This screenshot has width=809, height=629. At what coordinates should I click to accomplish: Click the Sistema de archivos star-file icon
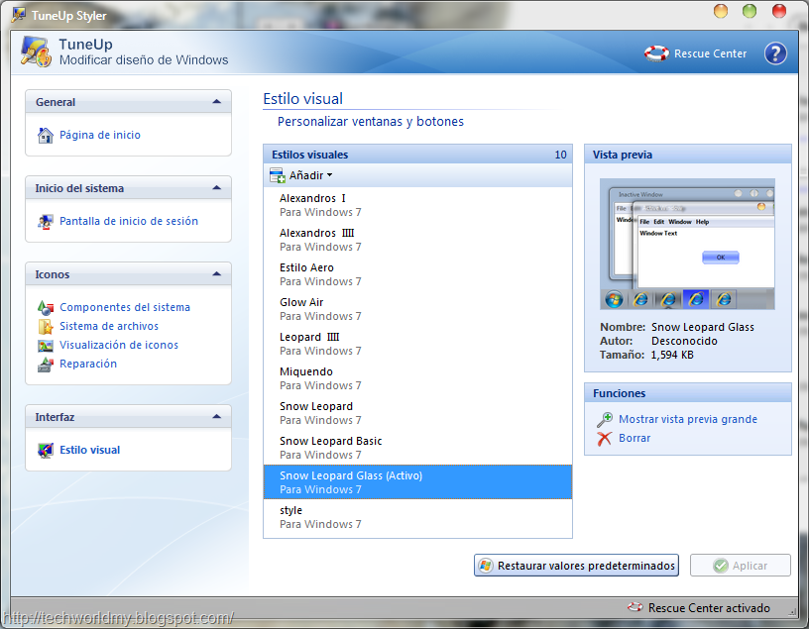pyautogui.click(x=46, y=326)
